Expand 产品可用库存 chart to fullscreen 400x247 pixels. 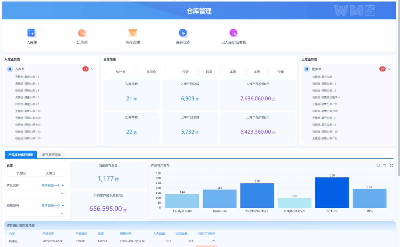point(391,165)
